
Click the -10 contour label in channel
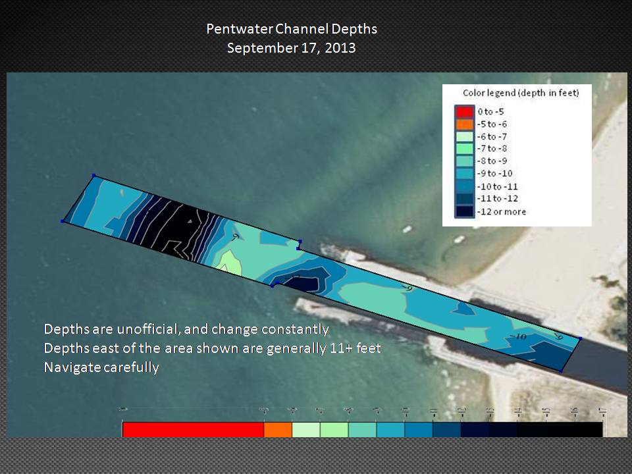[519, 337]
